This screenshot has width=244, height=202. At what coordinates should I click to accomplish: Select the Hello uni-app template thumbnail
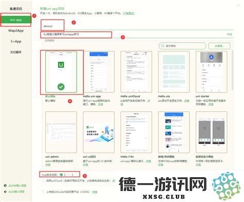(99, 72)
